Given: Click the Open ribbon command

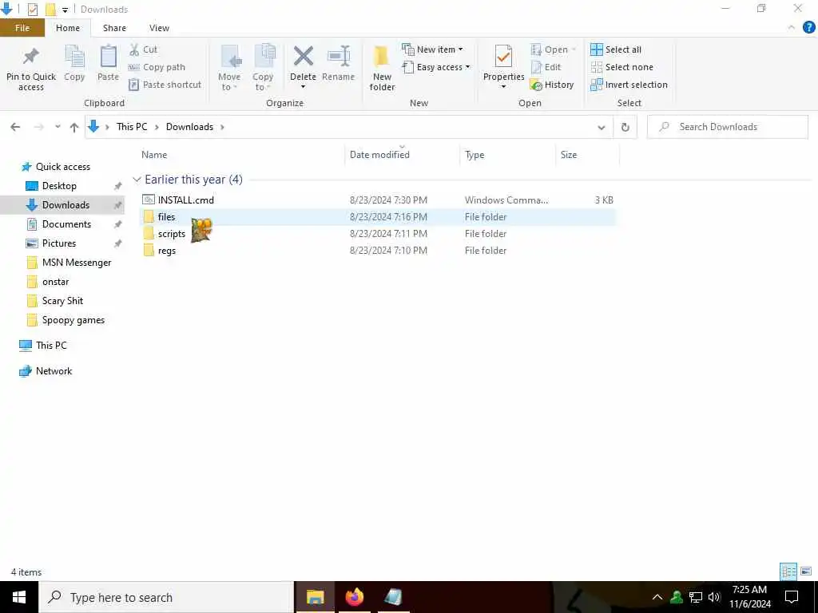Looking at the screenshot, I should tap(553, 49).
